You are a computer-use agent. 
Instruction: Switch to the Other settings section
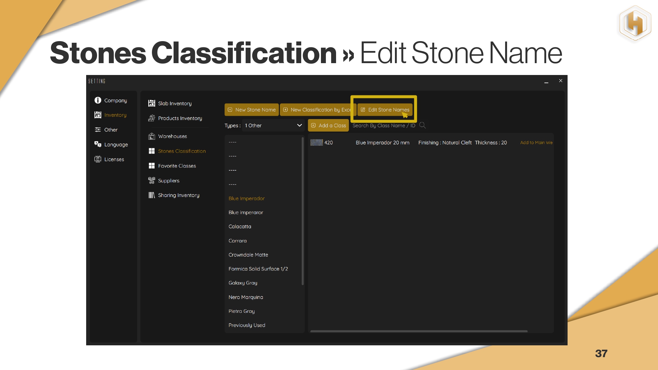tap(111, 130)
